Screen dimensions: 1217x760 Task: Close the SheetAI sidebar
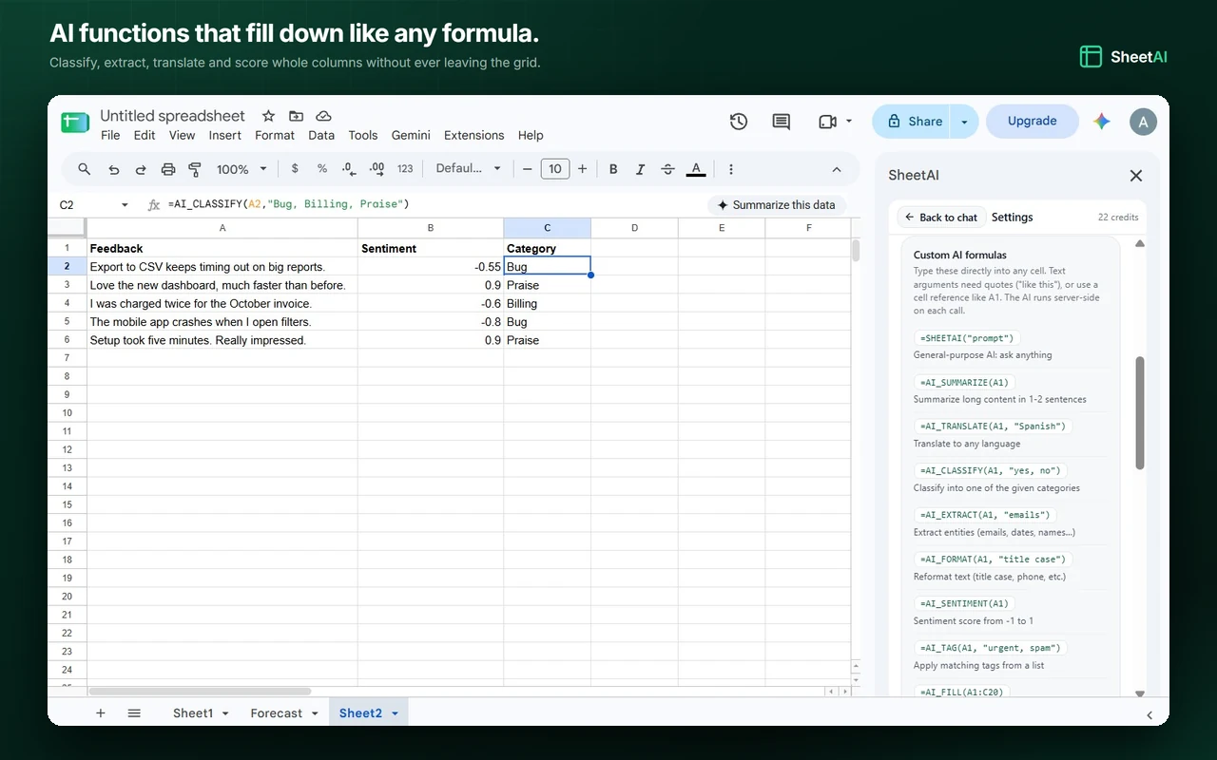coord(1135,176)
